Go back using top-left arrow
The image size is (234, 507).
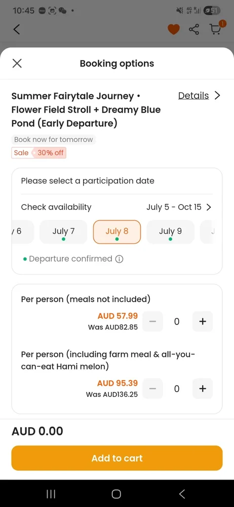click(17, 29)
